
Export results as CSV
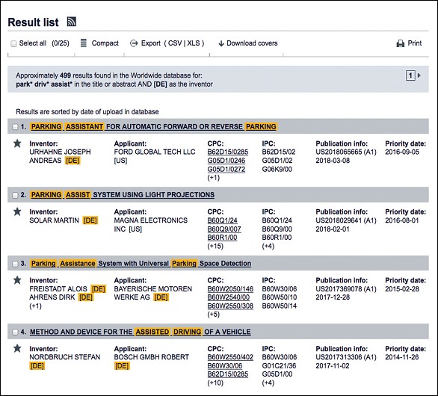(x=175, y=43)
